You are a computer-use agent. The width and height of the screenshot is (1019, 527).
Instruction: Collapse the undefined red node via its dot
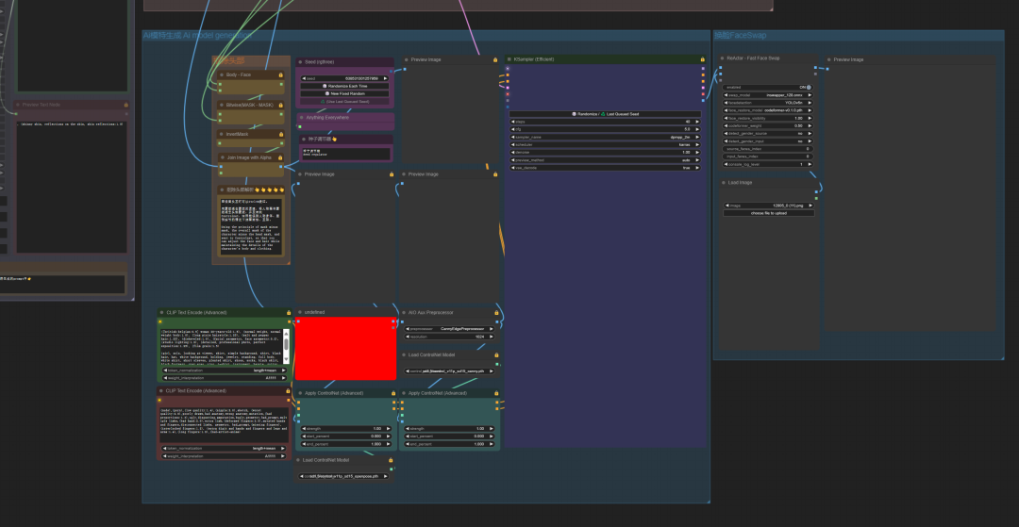click(300, 312)
